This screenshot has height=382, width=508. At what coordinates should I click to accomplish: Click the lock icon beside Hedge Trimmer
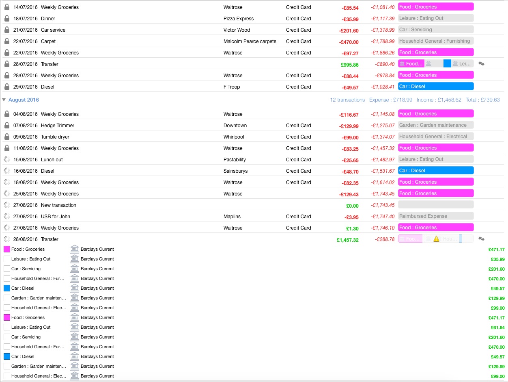pyautogui.click(x=6, y=126)
